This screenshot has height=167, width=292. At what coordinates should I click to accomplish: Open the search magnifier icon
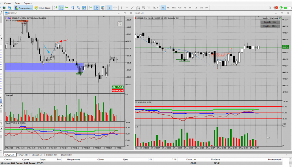coord(270,8)
